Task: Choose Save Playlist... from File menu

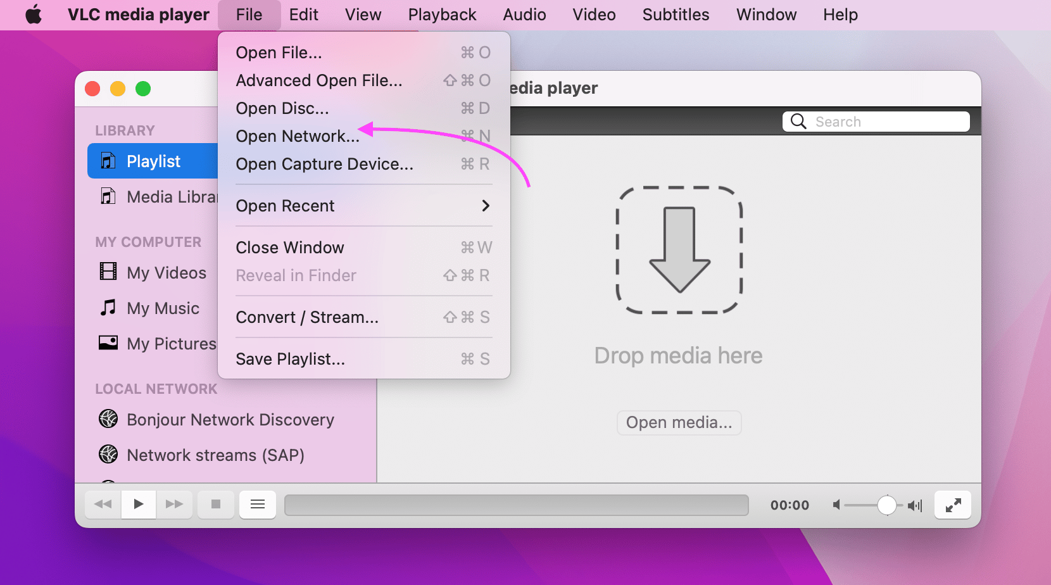Action: 364,359
